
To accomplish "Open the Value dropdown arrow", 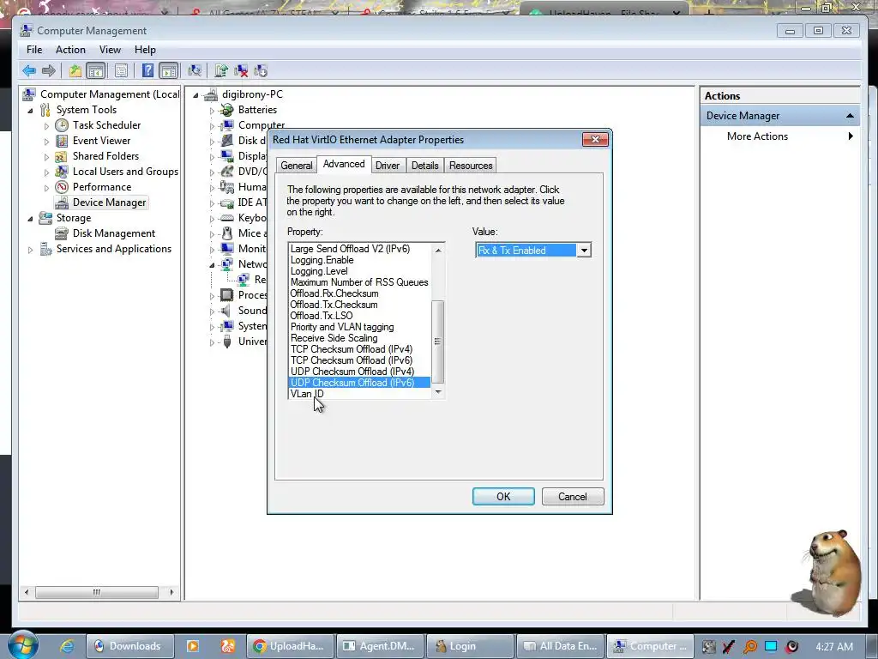I will pos(583,251).
